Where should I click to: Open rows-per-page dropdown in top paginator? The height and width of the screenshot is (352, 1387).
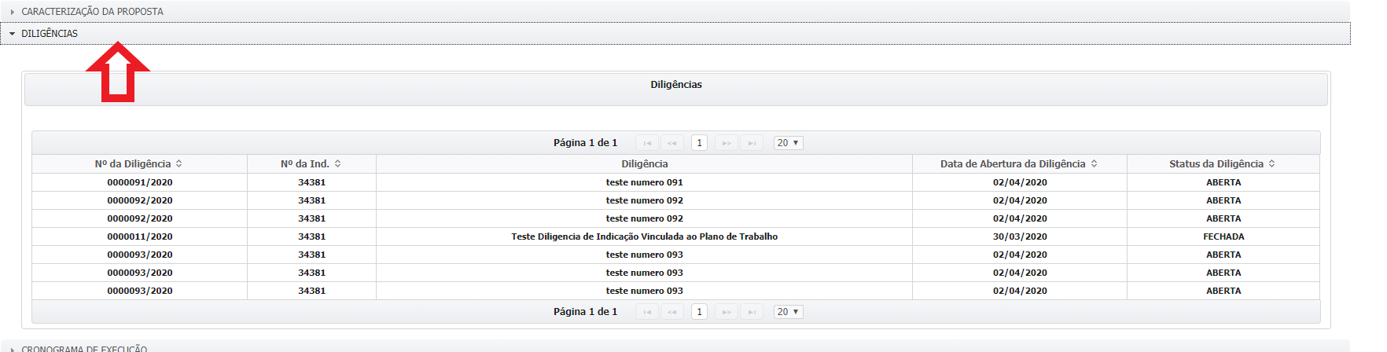pos(788,143)
